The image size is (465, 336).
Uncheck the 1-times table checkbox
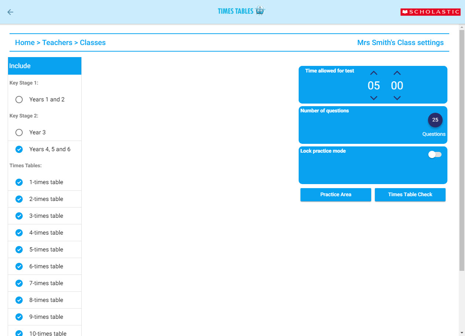click(x=19, y=182)
